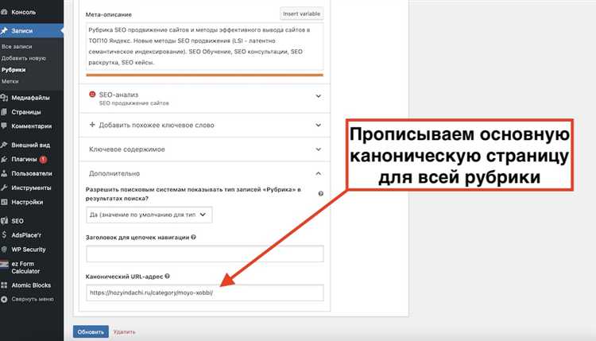
Task: Open AdsPlace'r plugin menu
Action: click(26, 235)
